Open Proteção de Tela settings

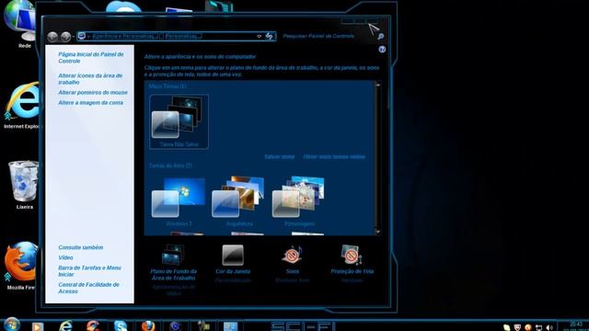[x=352, y=259]
